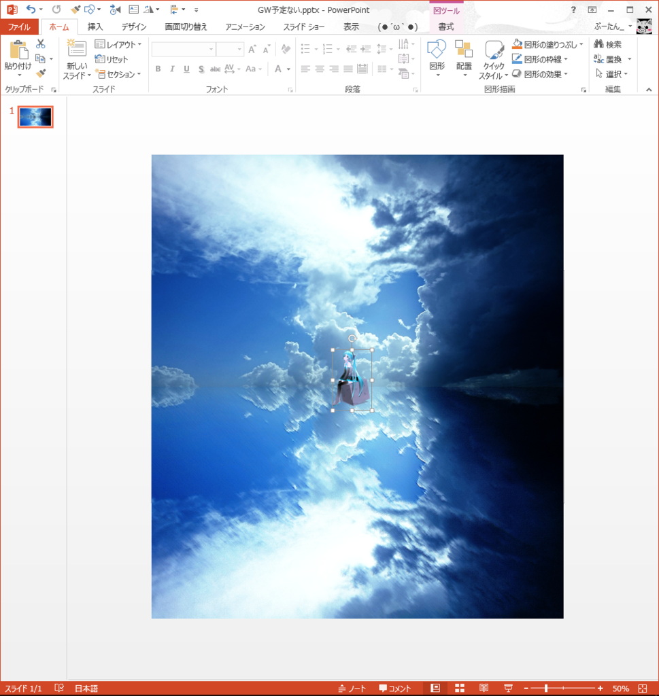Toggle justify text alignment

(x=348, y=69)
